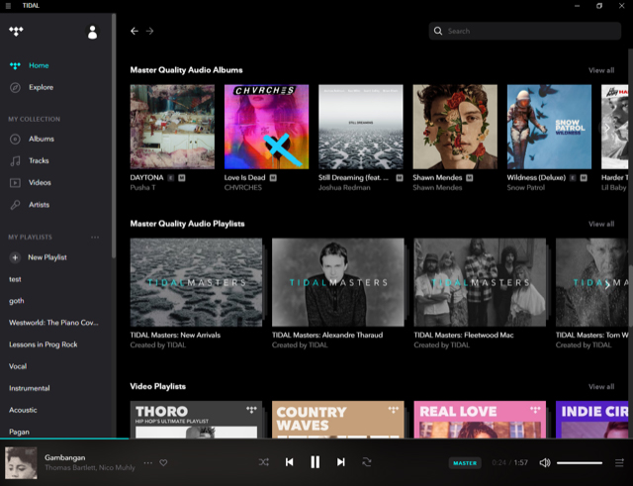This screenshot has width=633, height=486.
Task: Toggle the MASTER quality badge
Action: click(465, 462)
